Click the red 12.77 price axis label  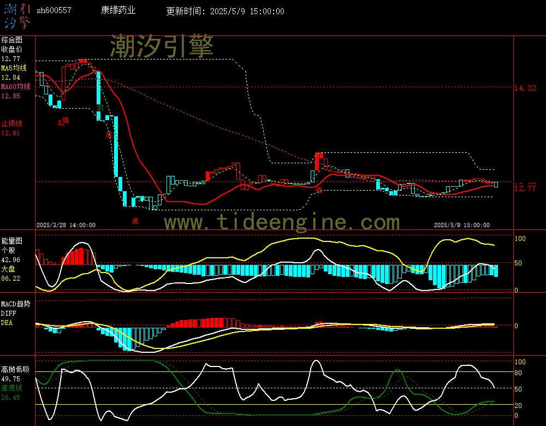[x=525, y=188]
